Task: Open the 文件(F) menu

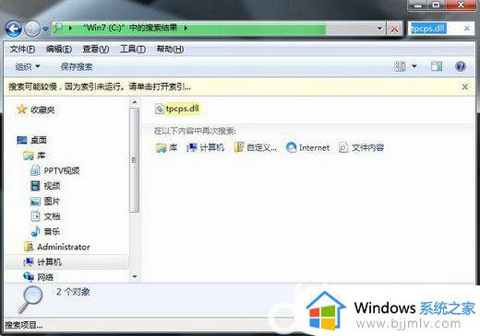Action: click(x=22, y=49)
